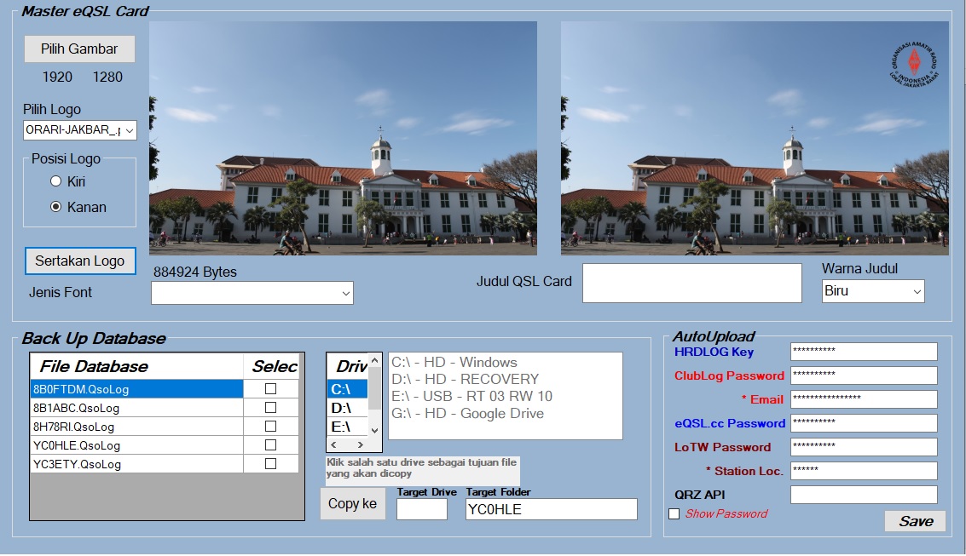Check the box for 8B0FTDM.QsoLog
Screen dimensions: 966x556
(270, 389)
